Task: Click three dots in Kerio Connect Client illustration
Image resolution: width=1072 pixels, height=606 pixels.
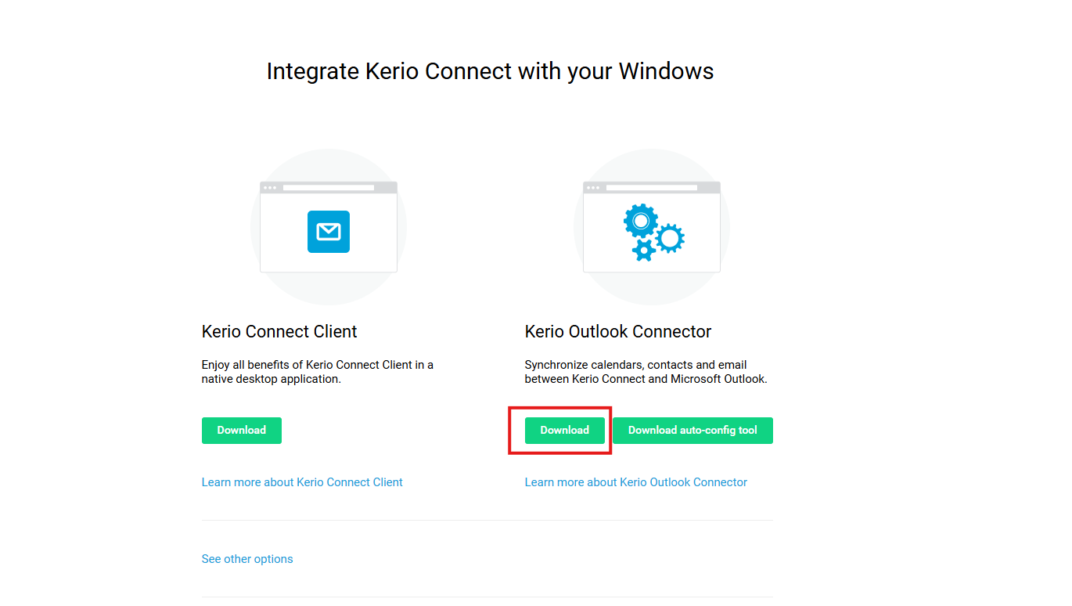Action: pos(270,188)
